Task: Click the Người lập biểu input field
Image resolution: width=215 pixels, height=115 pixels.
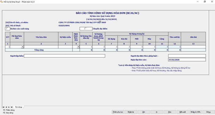Action: point(64,56)
